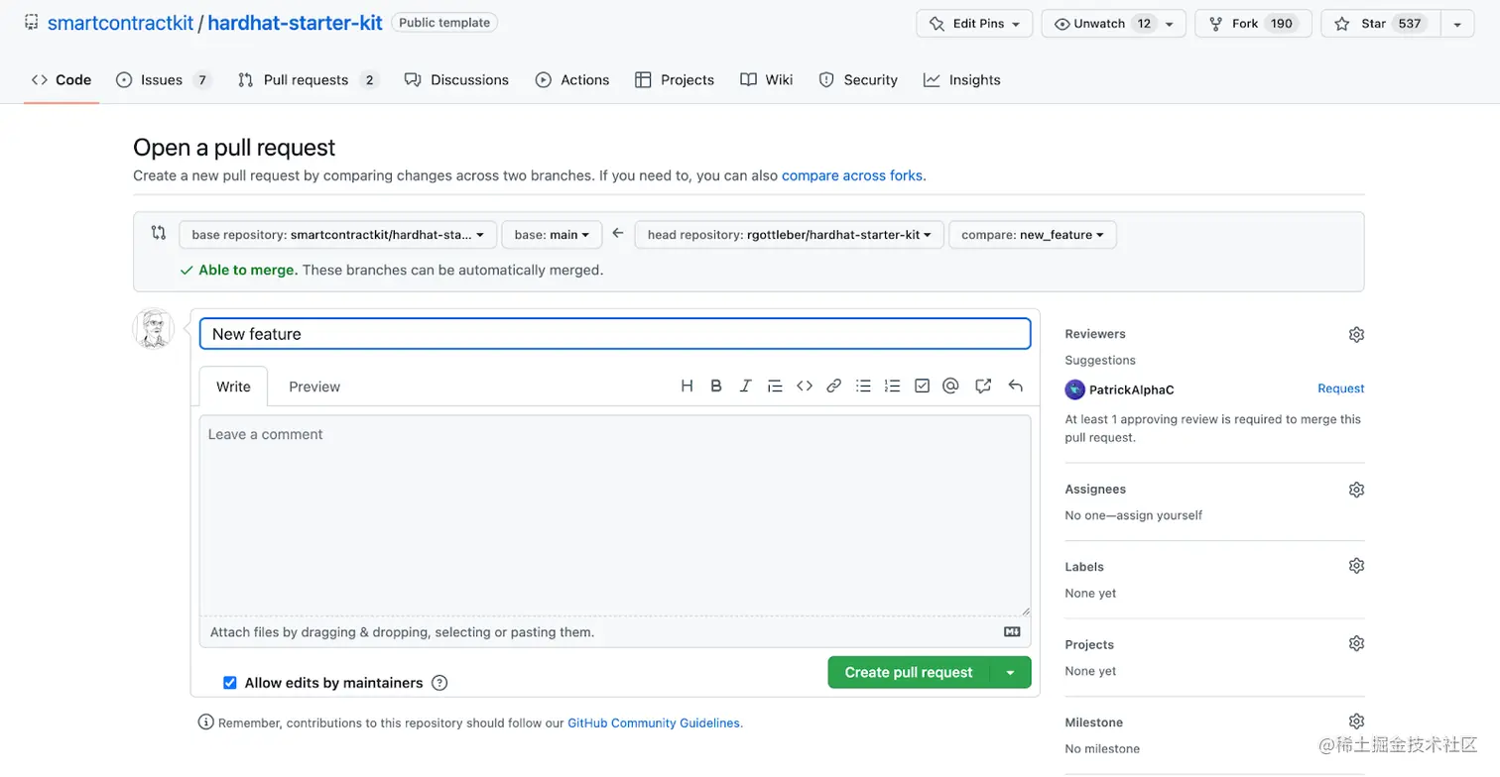Open hardhat-starter-kit repository link
Image resolution: width=1500 pixels, height=777 pixels.
[295, 23]
